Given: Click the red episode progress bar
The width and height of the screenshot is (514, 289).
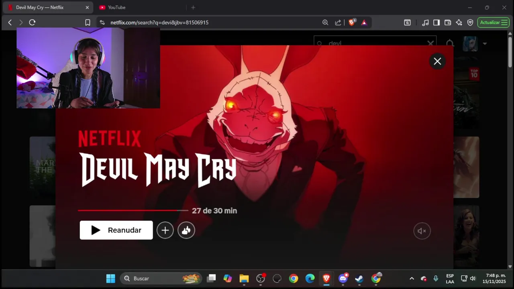Looking at the screenshot, I should [133, 210].
